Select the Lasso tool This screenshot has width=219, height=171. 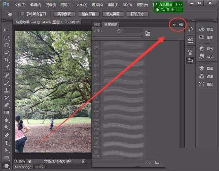[7, 45]
